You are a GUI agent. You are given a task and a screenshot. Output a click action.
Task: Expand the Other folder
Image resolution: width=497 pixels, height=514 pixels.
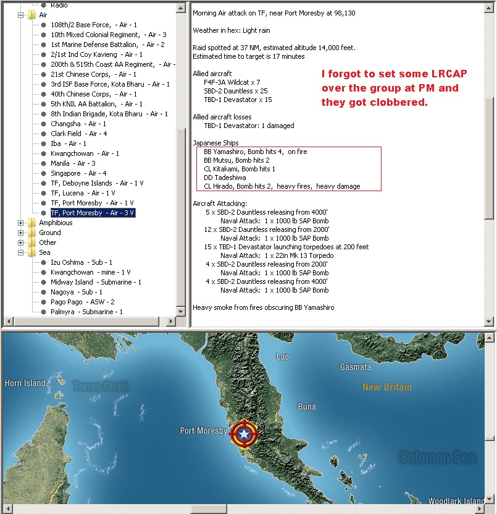click(20, 242)
